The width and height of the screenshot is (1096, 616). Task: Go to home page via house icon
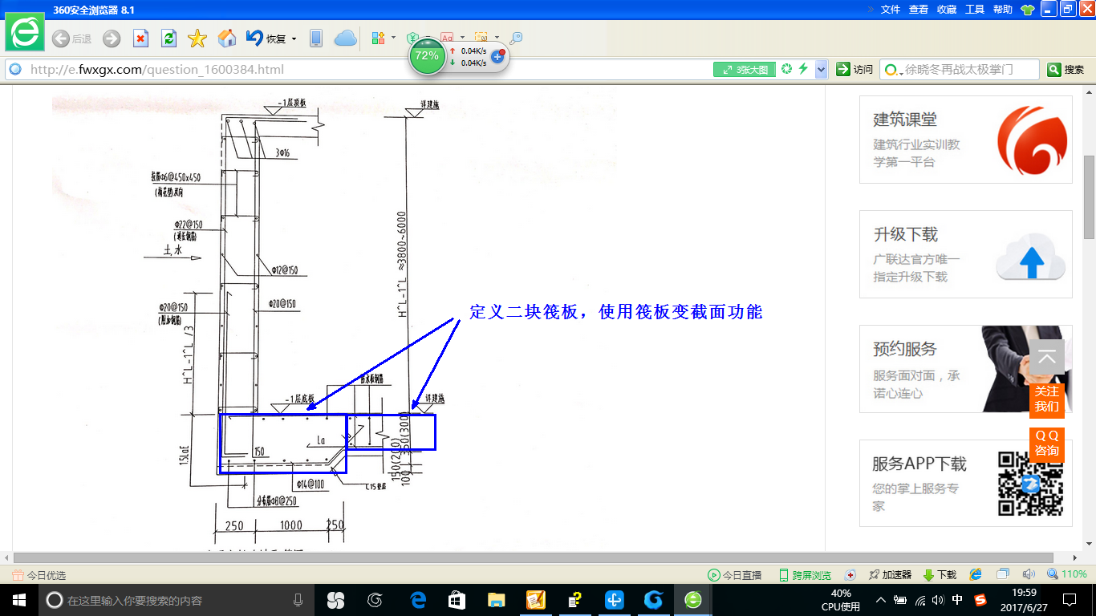pos(227,38)
